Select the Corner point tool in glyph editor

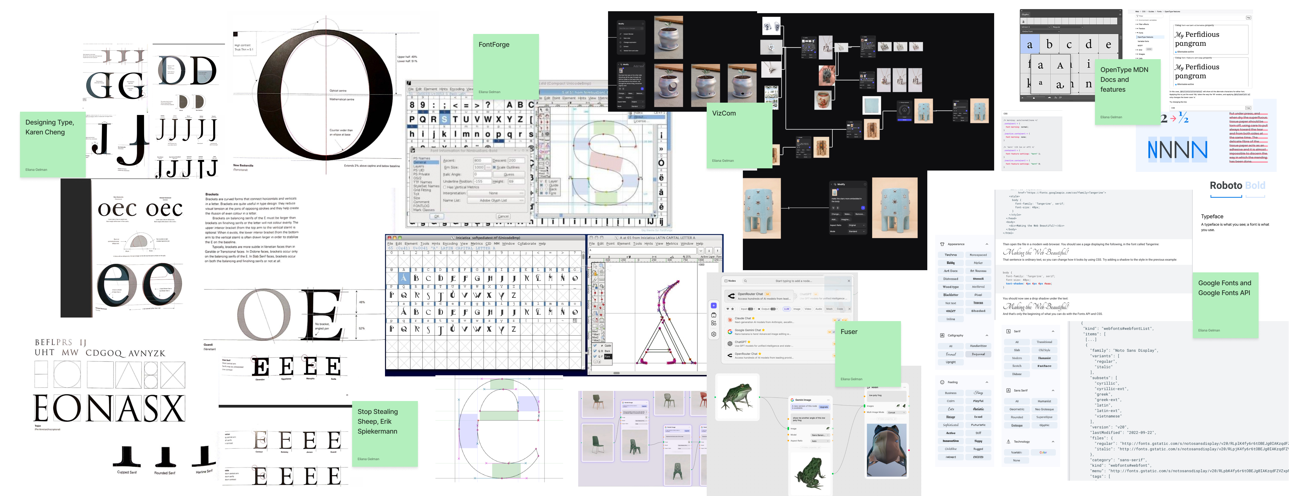[595, 299]
